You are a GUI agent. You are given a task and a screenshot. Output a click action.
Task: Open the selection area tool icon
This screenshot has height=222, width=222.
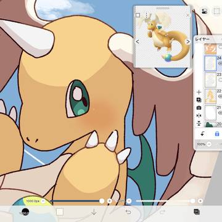click(x=216, y=11)
